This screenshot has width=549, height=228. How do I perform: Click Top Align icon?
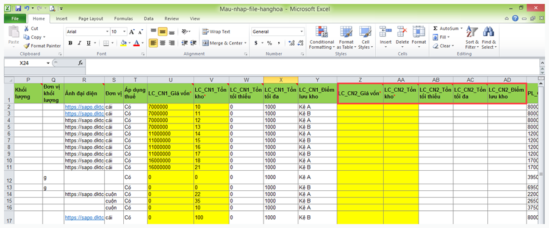pyautogui.click(x=153, y=32)
